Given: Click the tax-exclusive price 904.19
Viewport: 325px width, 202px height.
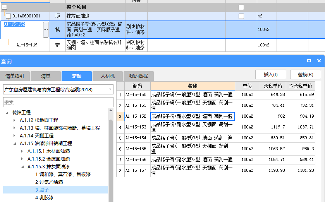Looking at the screenshot, I should point(307,116).
